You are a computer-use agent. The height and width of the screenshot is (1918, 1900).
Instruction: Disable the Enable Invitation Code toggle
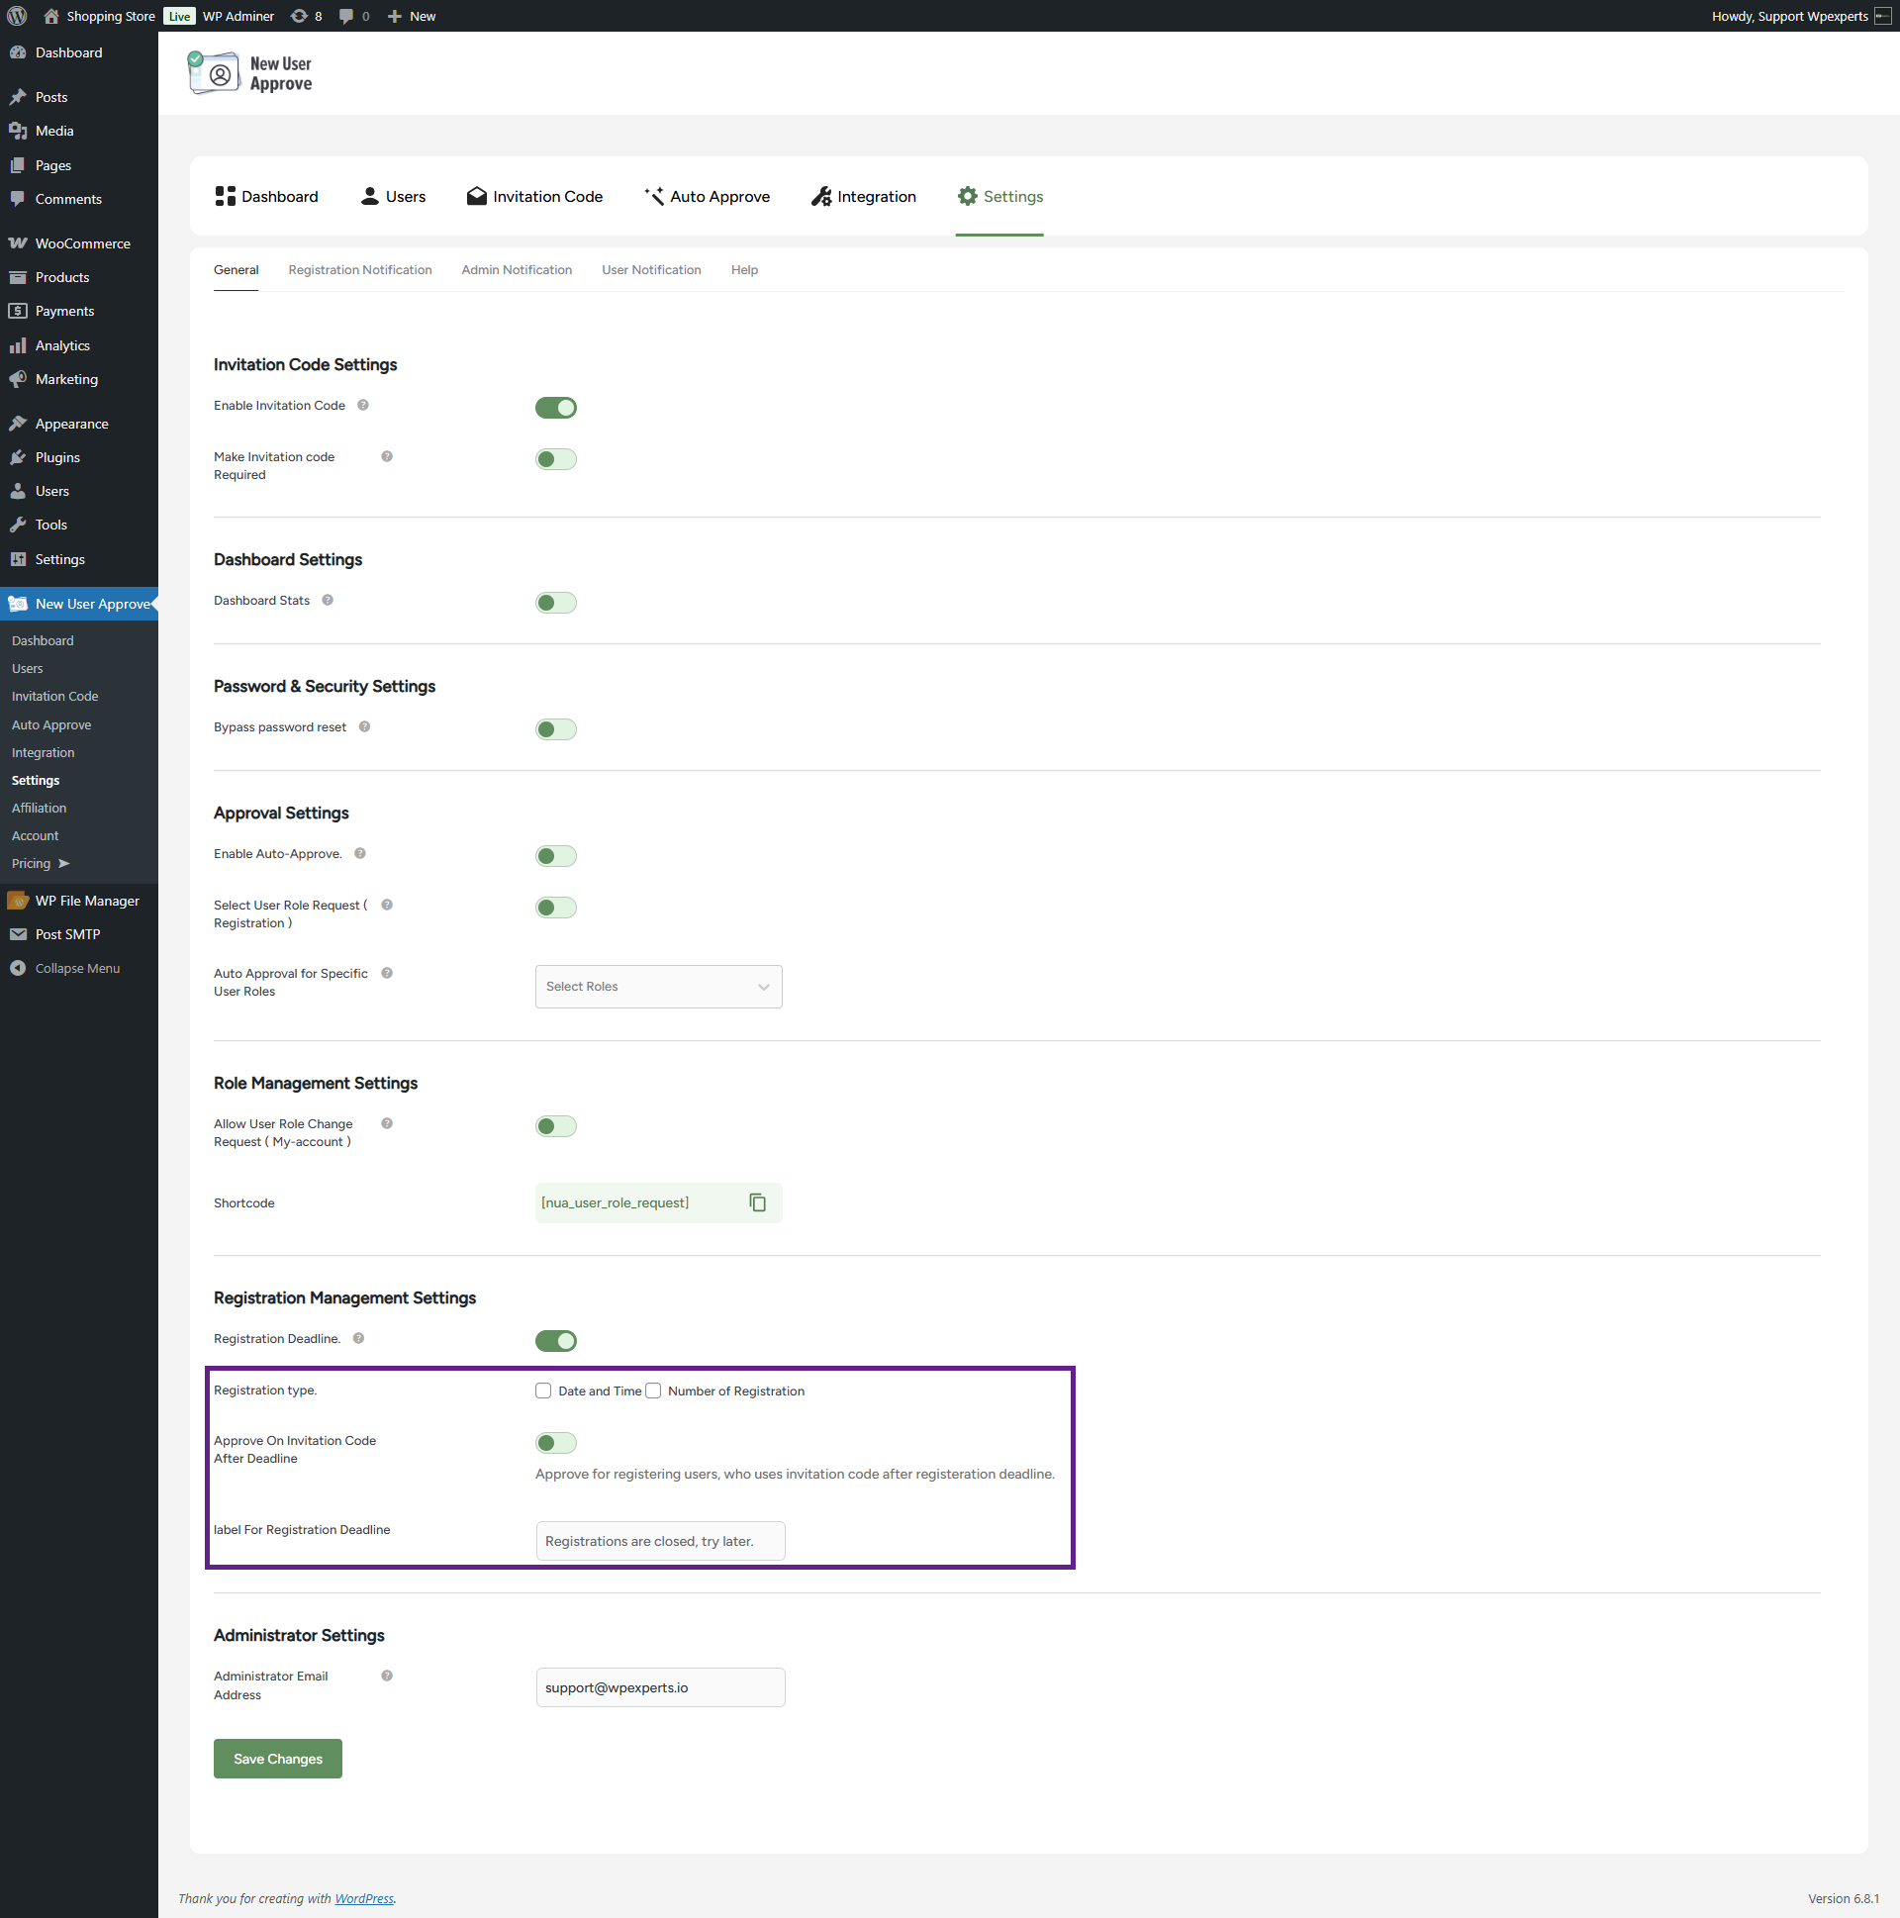556,408
